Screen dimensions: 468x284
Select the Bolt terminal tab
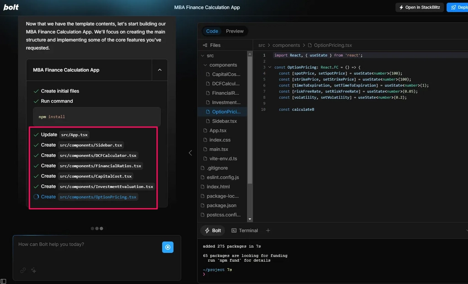click(x=213, y=230)
